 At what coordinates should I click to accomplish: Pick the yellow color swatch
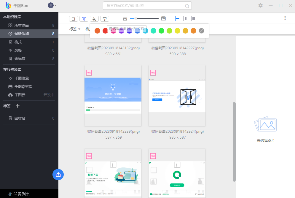[177, 31]
